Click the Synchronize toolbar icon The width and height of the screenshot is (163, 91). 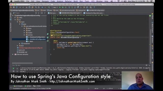point(17,7)
